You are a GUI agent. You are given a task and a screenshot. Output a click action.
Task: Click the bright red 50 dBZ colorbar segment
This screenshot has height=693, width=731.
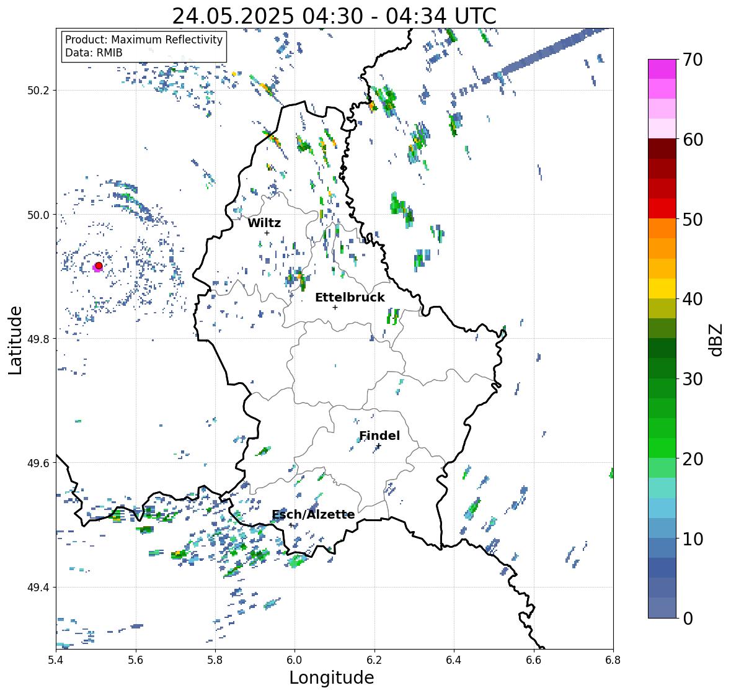point(662,208)
